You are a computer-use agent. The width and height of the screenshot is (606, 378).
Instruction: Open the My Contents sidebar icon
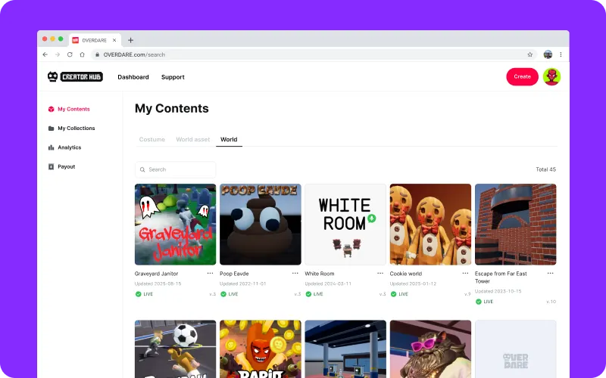pyautogui.click(x=51, y=109)
